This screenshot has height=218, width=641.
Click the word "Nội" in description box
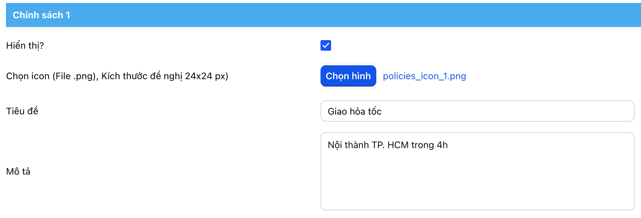pos(335,145)
